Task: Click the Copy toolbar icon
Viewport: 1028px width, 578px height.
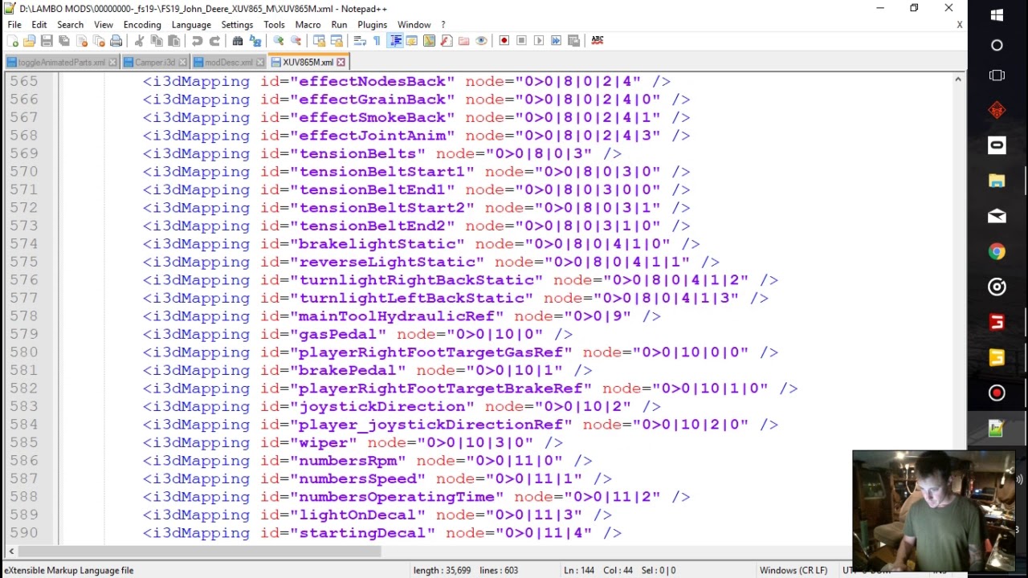Action: tap(156, 40)
